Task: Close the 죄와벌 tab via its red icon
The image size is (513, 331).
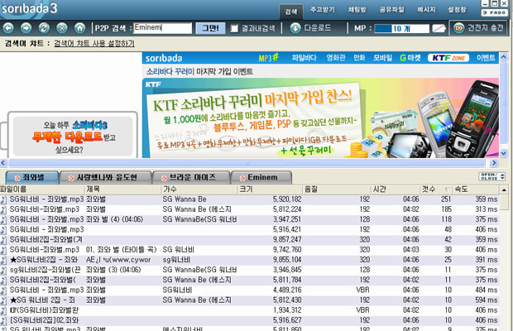Action: click(17, 178)
